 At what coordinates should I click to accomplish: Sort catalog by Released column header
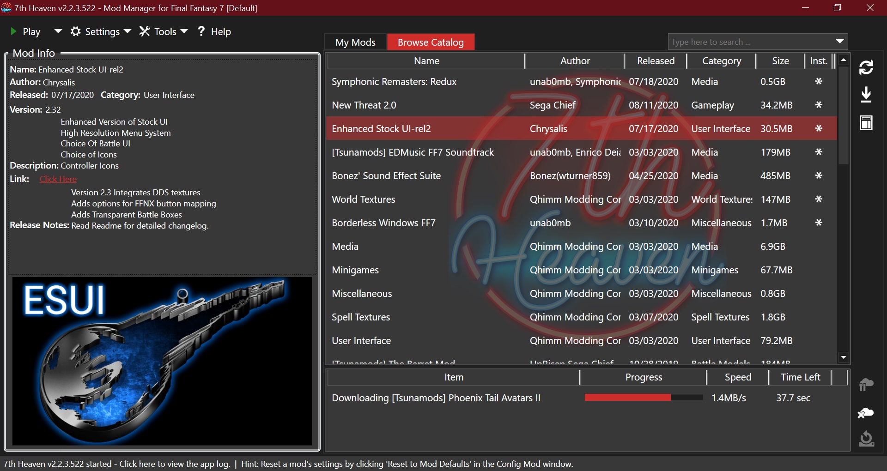[x=656, y=61]
